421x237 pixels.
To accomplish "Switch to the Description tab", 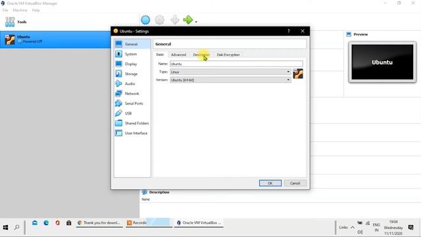I will (x=201, y=55).
